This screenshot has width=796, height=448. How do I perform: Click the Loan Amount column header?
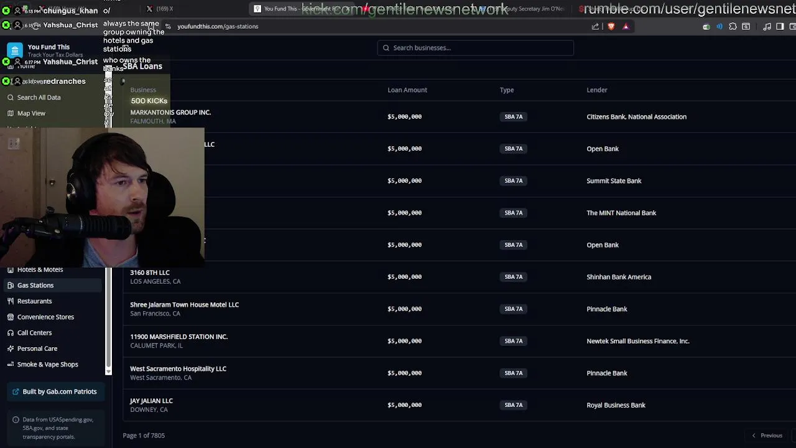[407, 90]
